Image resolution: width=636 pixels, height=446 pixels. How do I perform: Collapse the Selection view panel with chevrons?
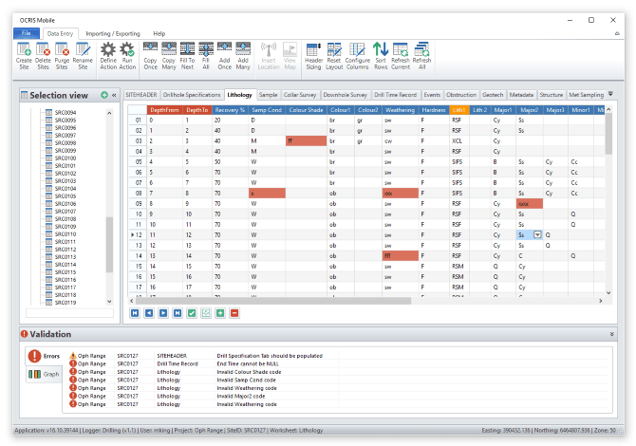coord(114,96)
